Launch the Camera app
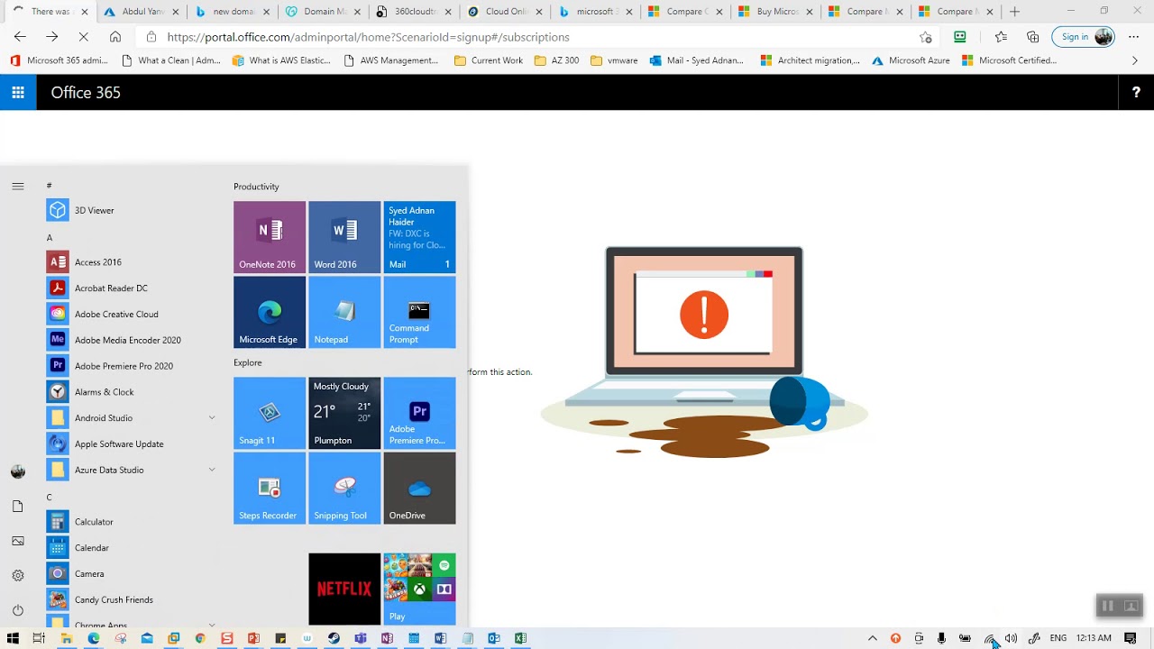Screen dimensions: 1154x649 [x=132, y=573]
